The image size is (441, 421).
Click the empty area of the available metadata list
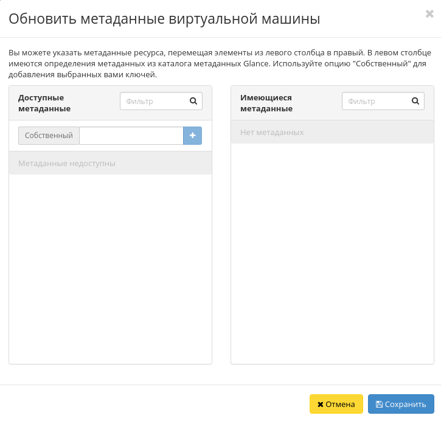110,268
